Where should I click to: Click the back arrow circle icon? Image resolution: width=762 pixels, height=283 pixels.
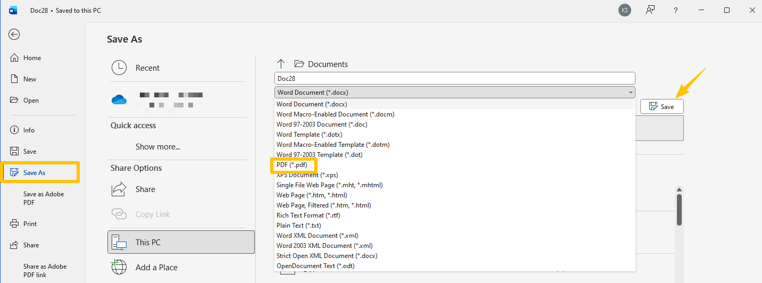(x=14, y=35)
